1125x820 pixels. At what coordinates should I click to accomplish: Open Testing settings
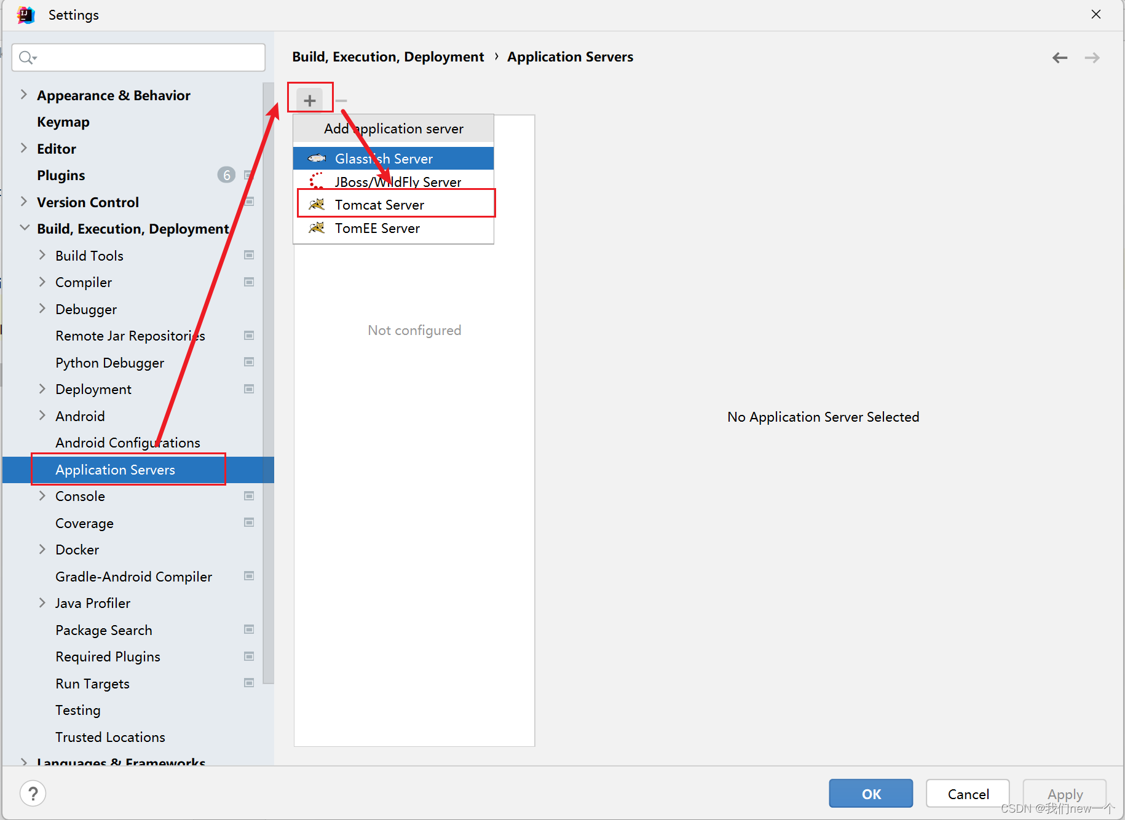click(x=78, y=710)
